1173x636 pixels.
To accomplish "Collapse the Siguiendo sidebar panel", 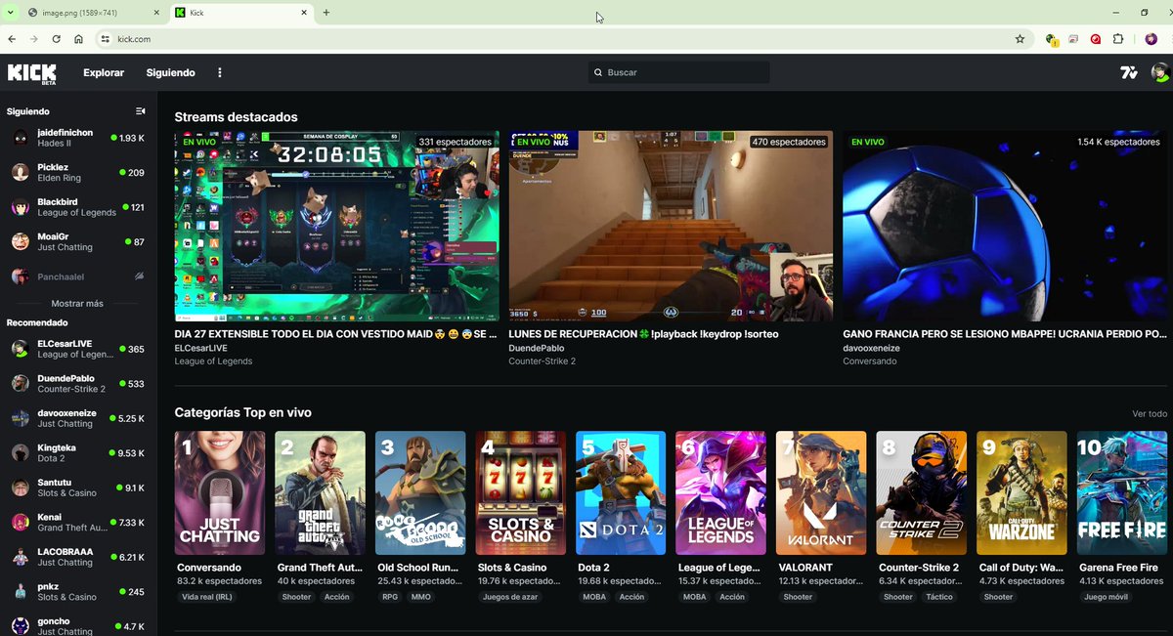I will click(140, 111).
